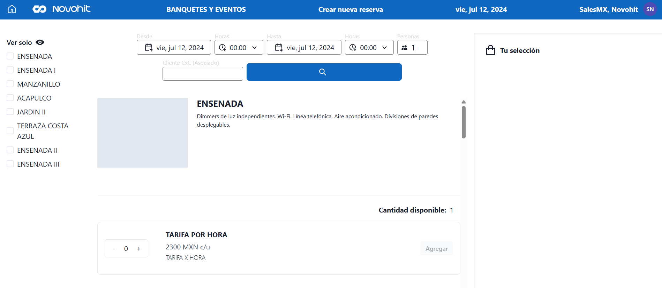Viewport: 662px width, 288px height.
Task: Select Crear nueva reserva in header
Action: (350, 9)
